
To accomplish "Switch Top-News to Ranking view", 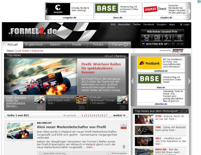I will (x=121, y=56).
